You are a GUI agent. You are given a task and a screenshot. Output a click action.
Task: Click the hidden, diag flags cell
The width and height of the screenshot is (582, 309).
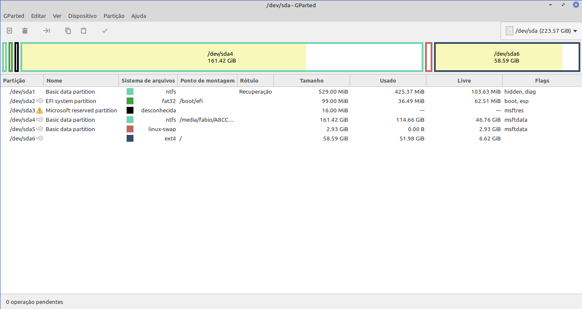[x=520, y=92]
